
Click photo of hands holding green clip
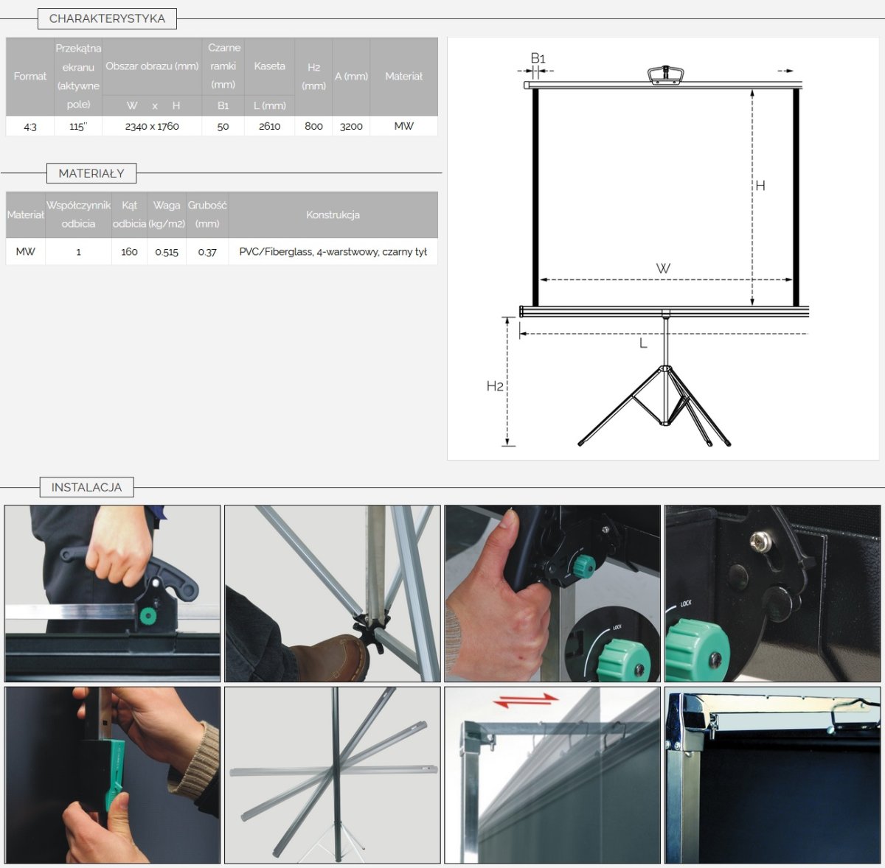tap(112, 775)
